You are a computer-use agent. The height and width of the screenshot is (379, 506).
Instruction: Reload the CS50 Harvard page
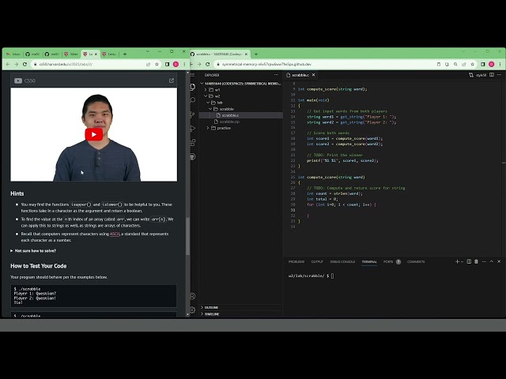(x=25, y=64)
